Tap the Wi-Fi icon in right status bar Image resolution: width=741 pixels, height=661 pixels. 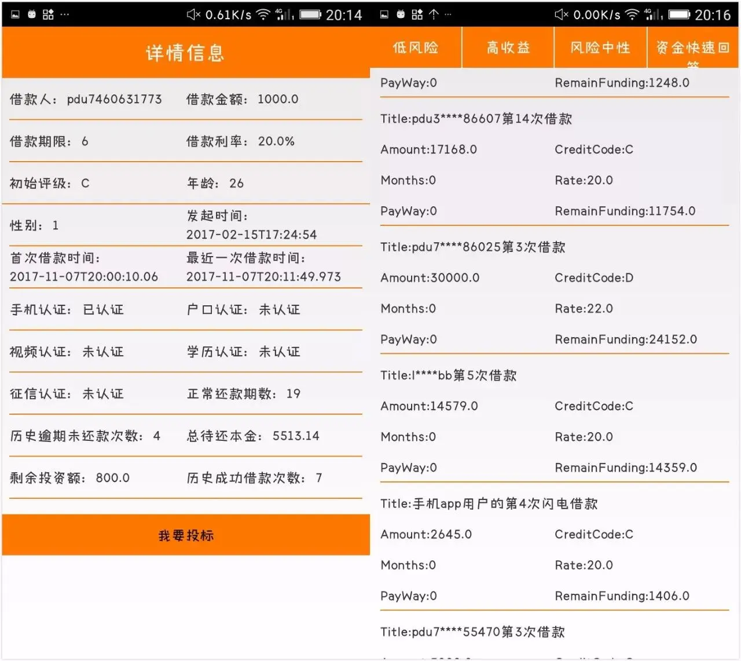point(632,14)
